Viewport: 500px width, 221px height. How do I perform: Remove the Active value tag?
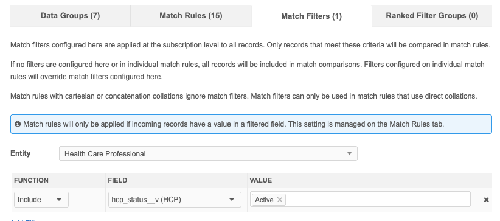tap(280, 200)
